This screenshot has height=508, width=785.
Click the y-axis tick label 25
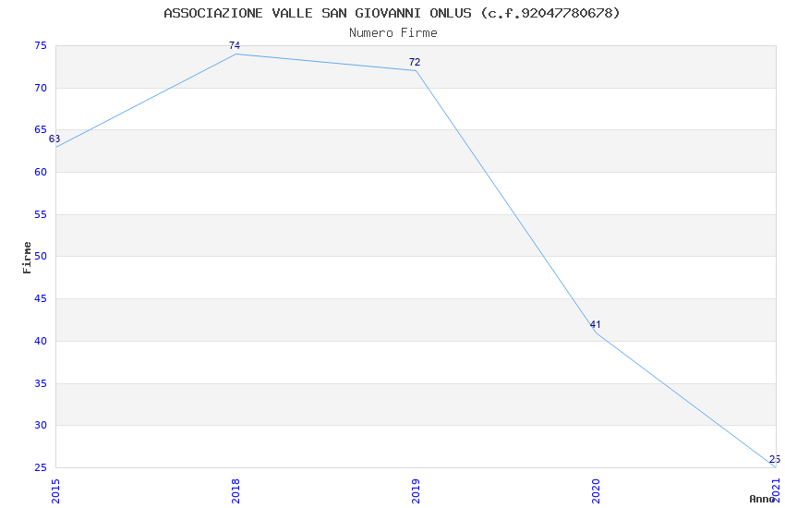pos(41,468)
